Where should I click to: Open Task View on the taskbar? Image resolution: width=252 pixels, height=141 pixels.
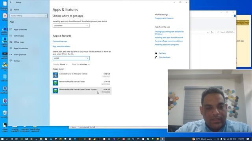pos(17,139)
